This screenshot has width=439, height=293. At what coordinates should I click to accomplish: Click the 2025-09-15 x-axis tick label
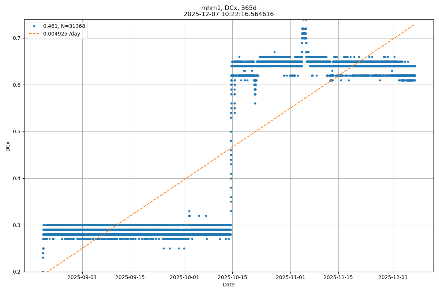point(130,278)
